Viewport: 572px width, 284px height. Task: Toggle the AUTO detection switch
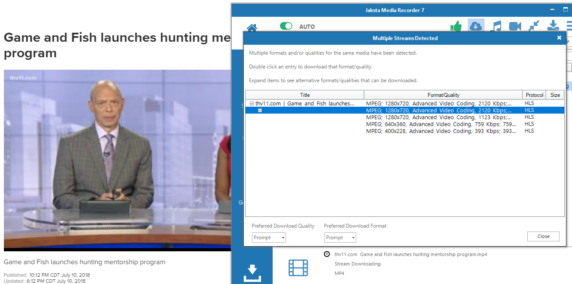pos(286,26)
